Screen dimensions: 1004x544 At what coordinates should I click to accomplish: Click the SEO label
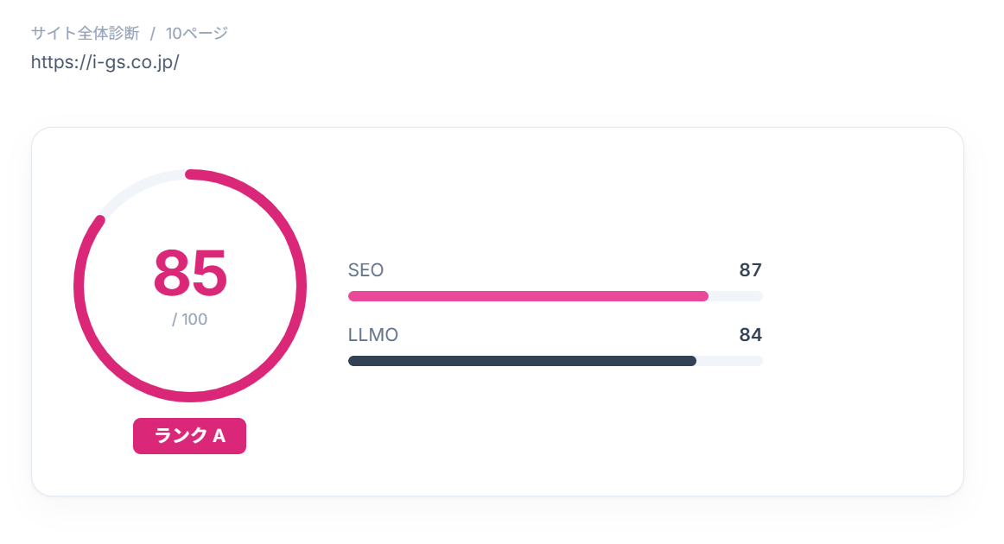point(365,270)
